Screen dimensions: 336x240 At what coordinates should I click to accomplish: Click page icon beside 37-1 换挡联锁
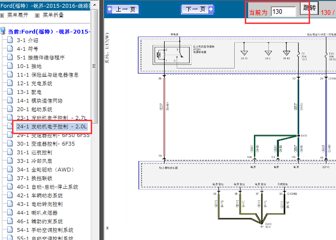point(10,178)
